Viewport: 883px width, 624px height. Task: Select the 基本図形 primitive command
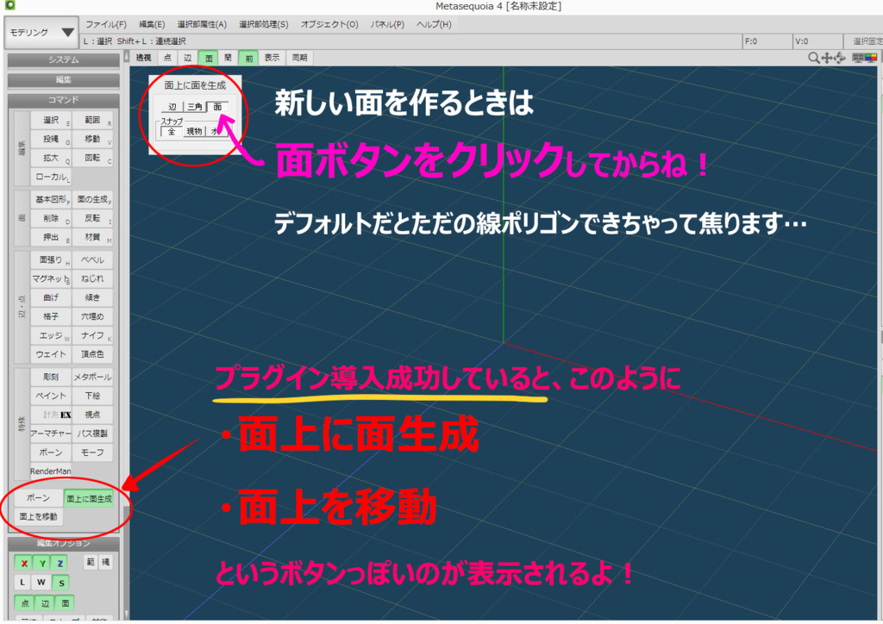coord(51,200)
